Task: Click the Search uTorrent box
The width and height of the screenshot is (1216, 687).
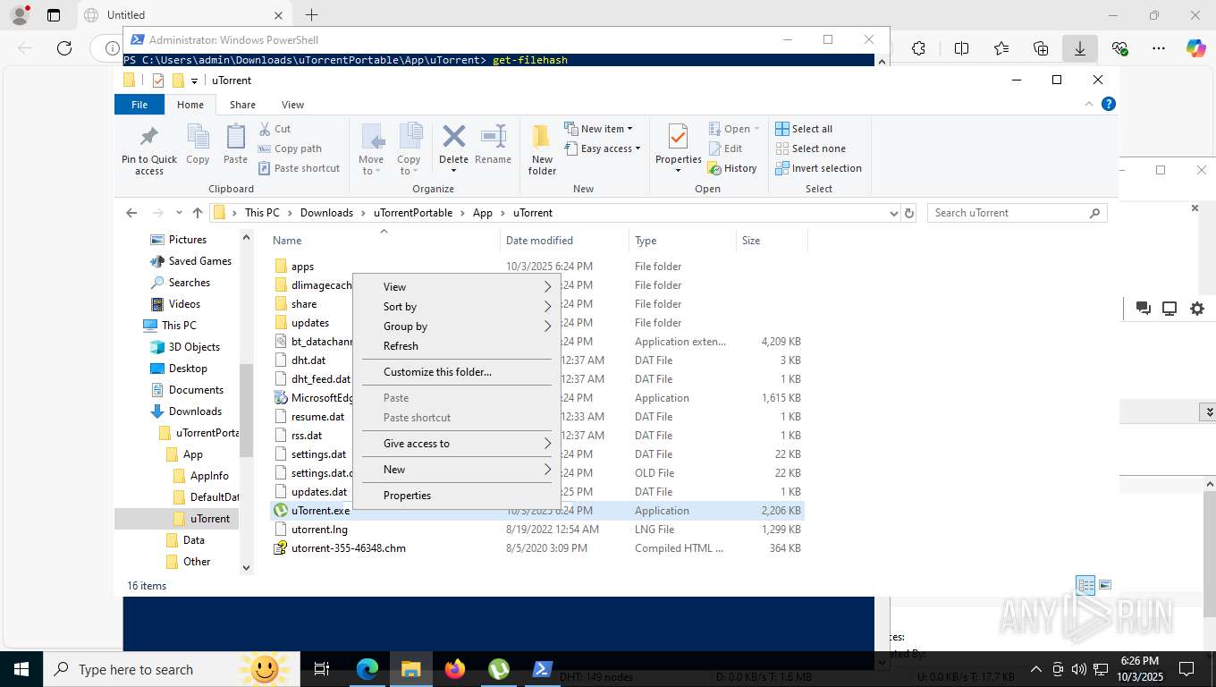Action: coord(1016,213)
